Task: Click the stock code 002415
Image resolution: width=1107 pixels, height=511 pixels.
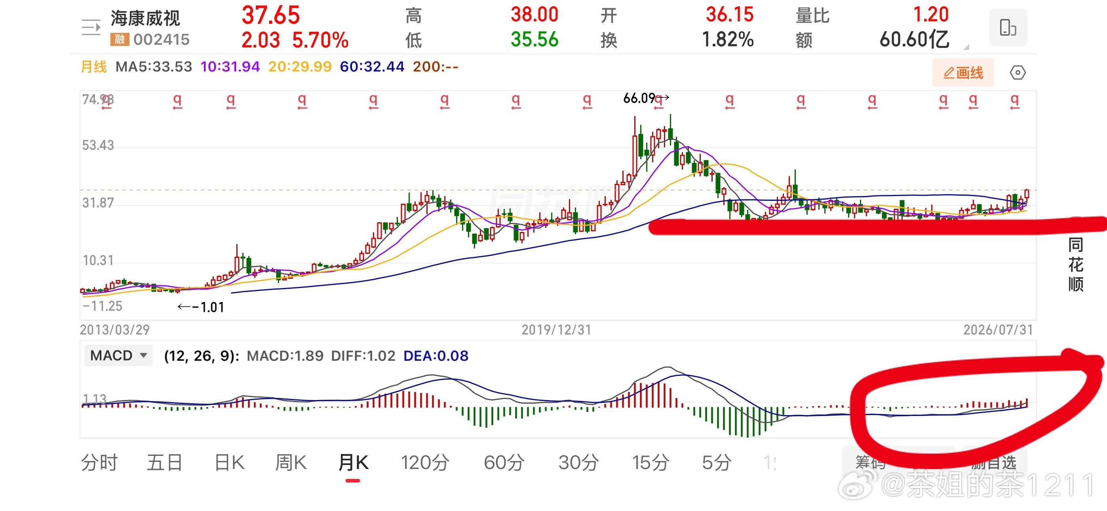Action: point(162,40)
